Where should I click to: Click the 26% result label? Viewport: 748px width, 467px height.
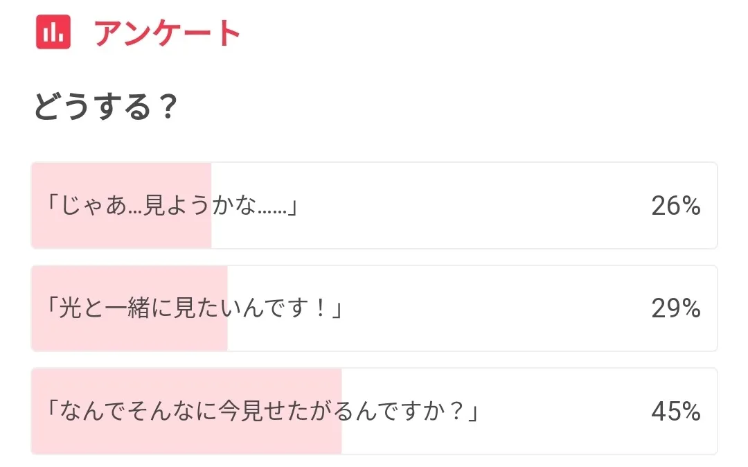675,206
